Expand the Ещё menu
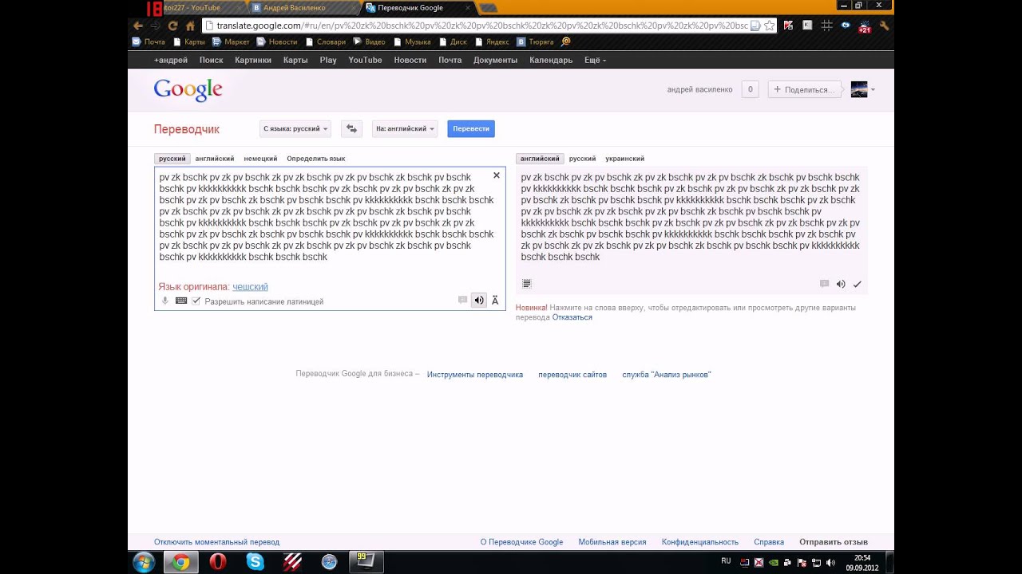 click(595, 60)
